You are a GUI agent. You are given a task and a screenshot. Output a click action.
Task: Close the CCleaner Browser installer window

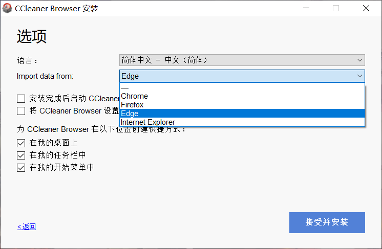[x=366, y=8]
